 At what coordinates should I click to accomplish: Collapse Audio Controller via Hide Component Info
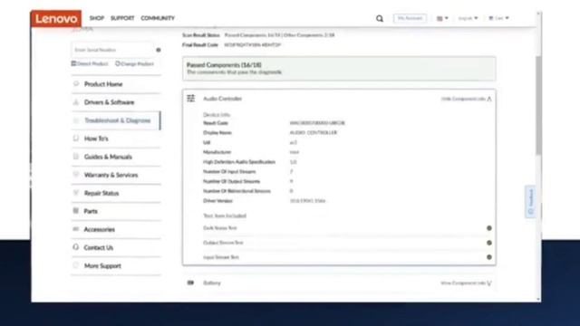pyautogui.click(x=466, y=99)
